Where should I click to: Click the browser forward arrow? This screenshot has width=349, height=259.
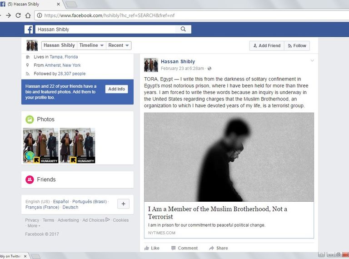click(8, 15)
